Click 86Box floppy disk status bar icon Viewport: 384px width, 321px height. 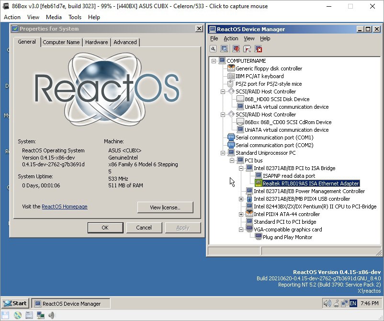coord(5,315)
